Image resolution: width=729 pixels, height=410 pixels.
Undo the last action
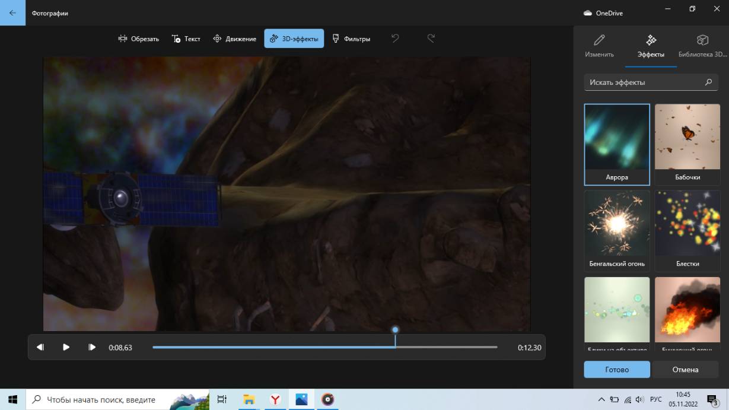pyautogui.click(x=396, y=39)
